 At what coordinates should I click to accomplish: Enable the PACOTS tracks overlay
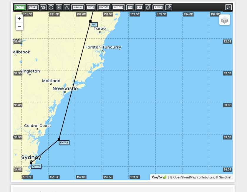pyautogui.click(x=104, y=7)
